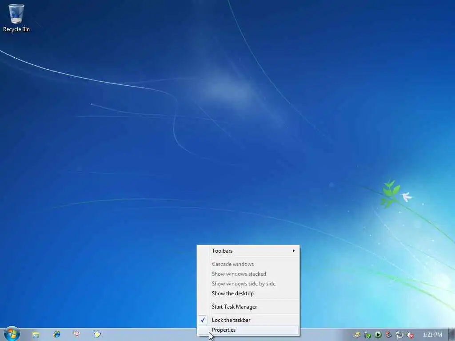Open the clock showing 1:21 PM
This screenshot has width=455, height=341.
point(432,335)
